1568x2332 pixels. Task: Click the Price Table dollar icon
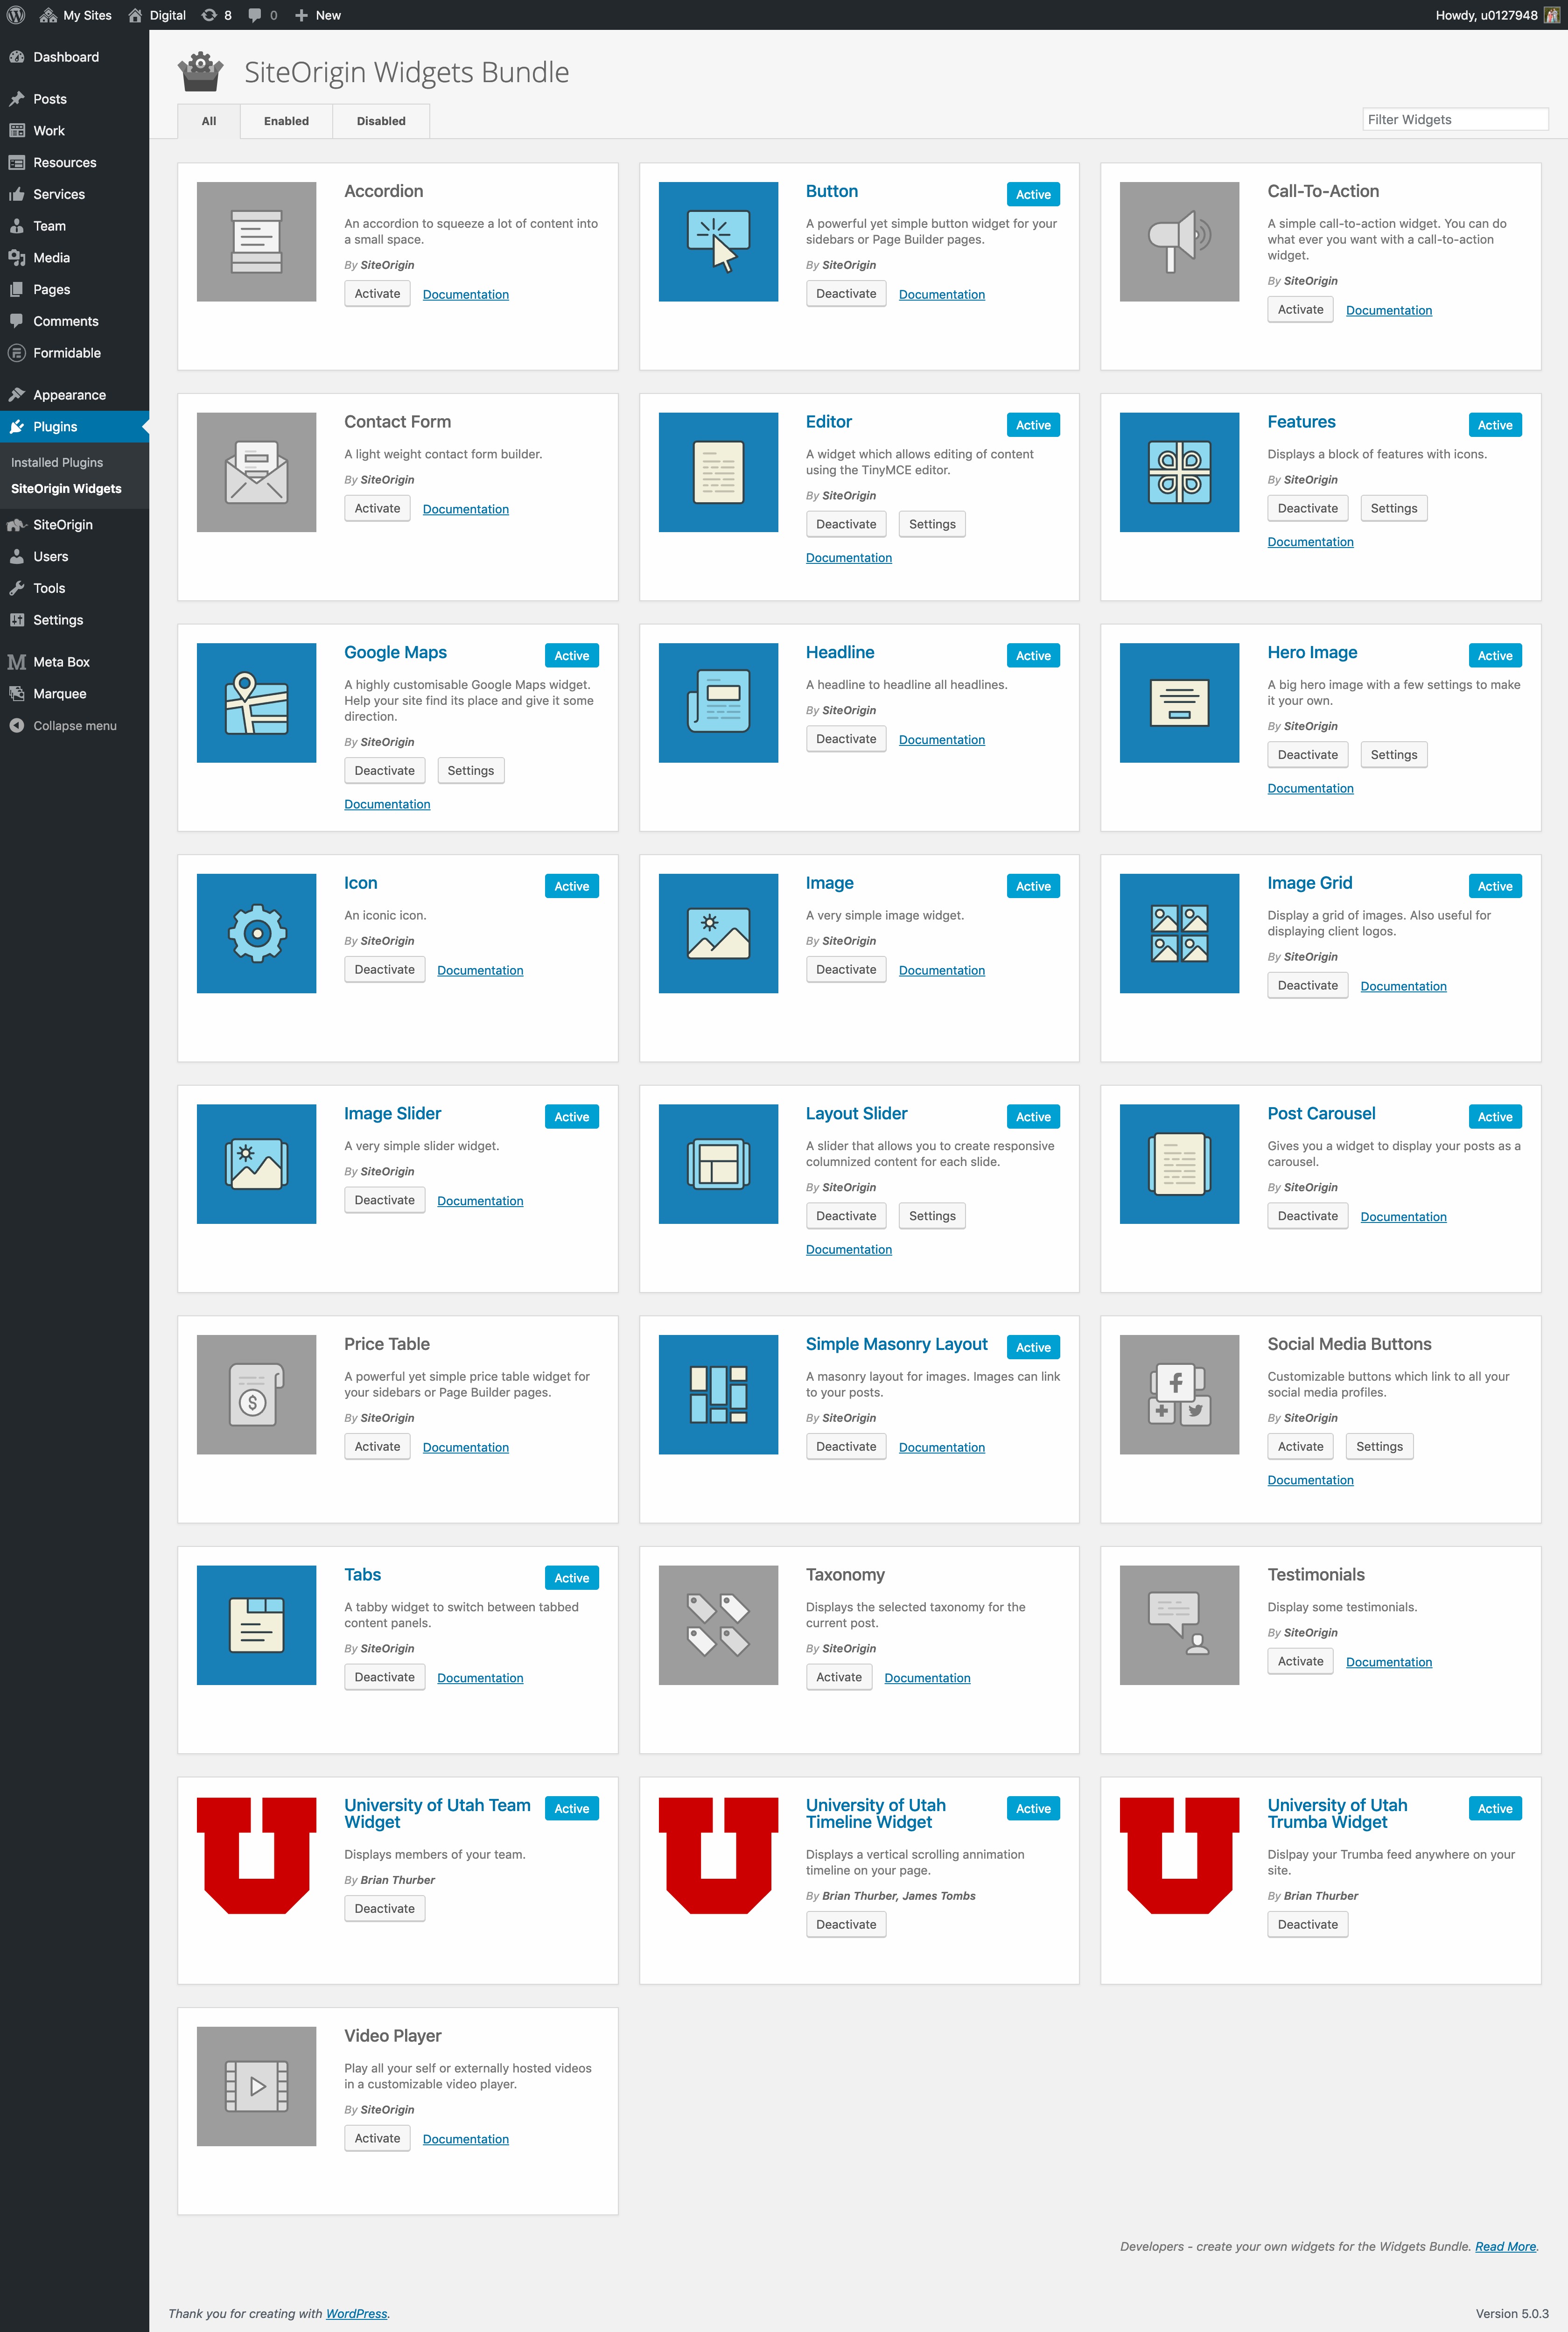[x=256, y=1395]
